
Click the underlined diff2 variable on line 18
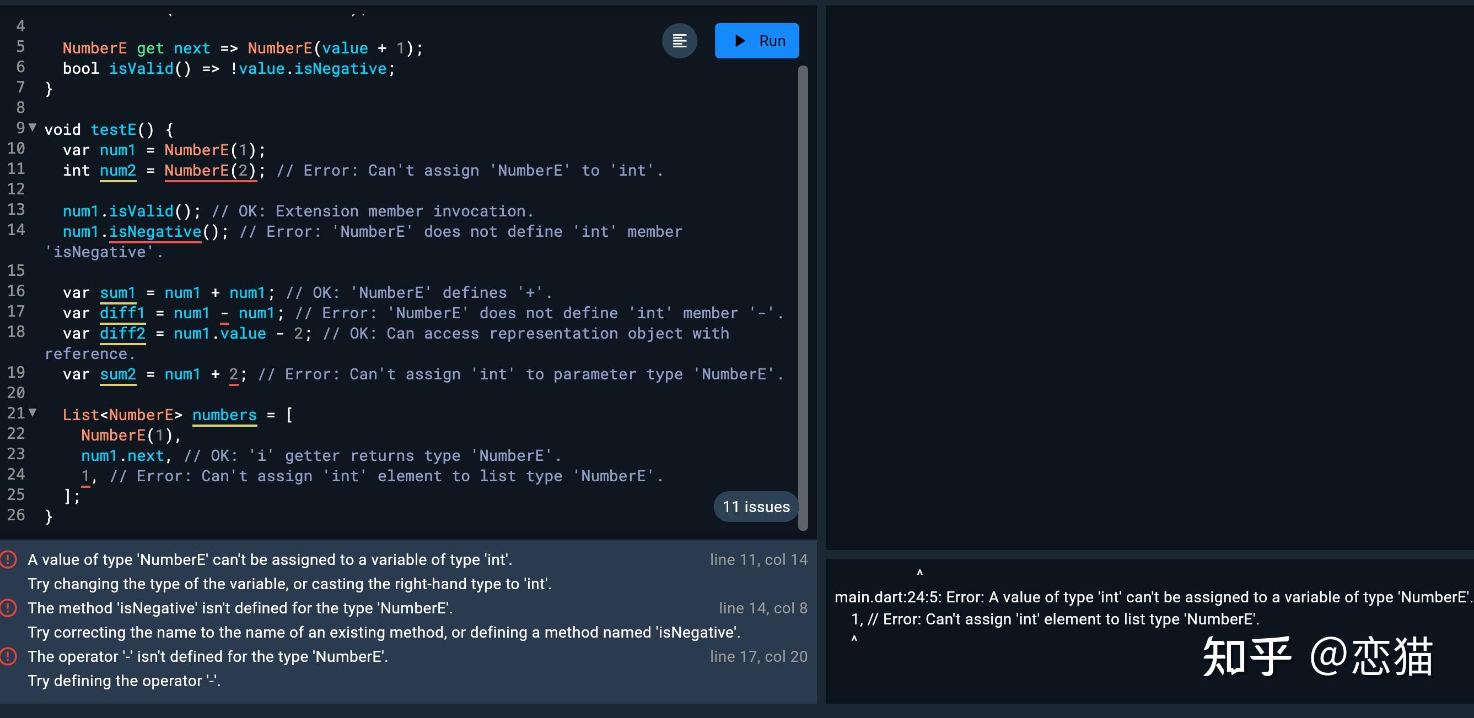tap(122, 333)
